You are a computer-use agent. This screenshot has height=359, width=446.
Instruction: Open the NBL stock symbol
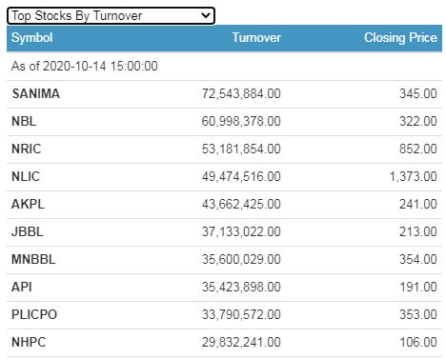click(x=24, y=121)
